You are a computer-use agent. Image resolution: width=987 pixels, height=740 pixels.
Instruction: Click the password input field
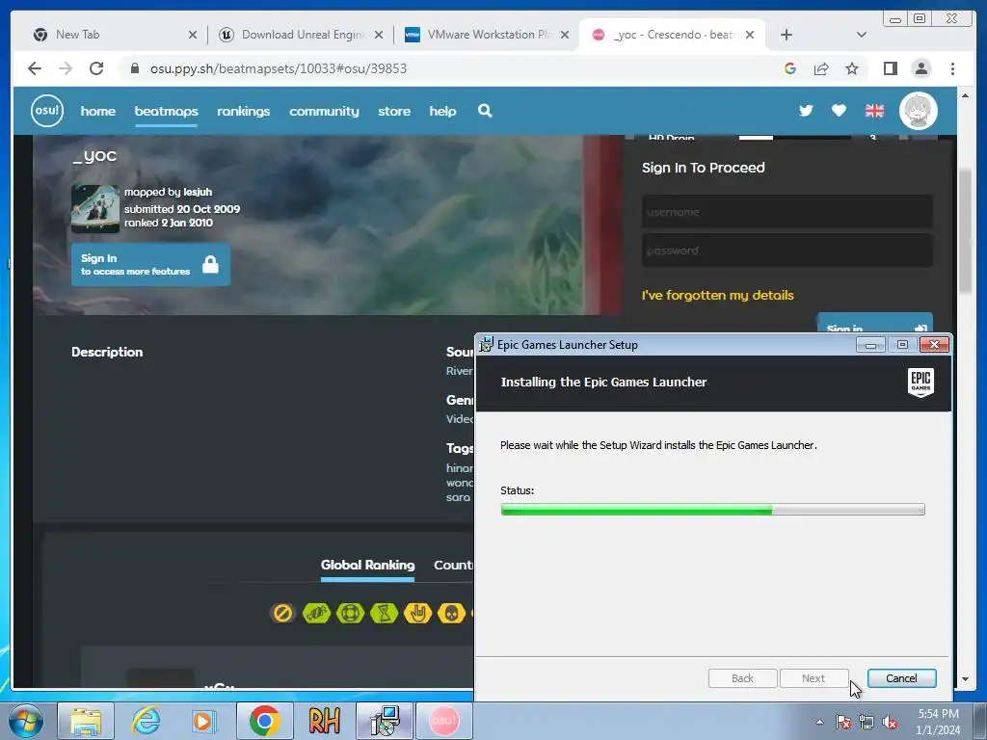tap(787, 251)
